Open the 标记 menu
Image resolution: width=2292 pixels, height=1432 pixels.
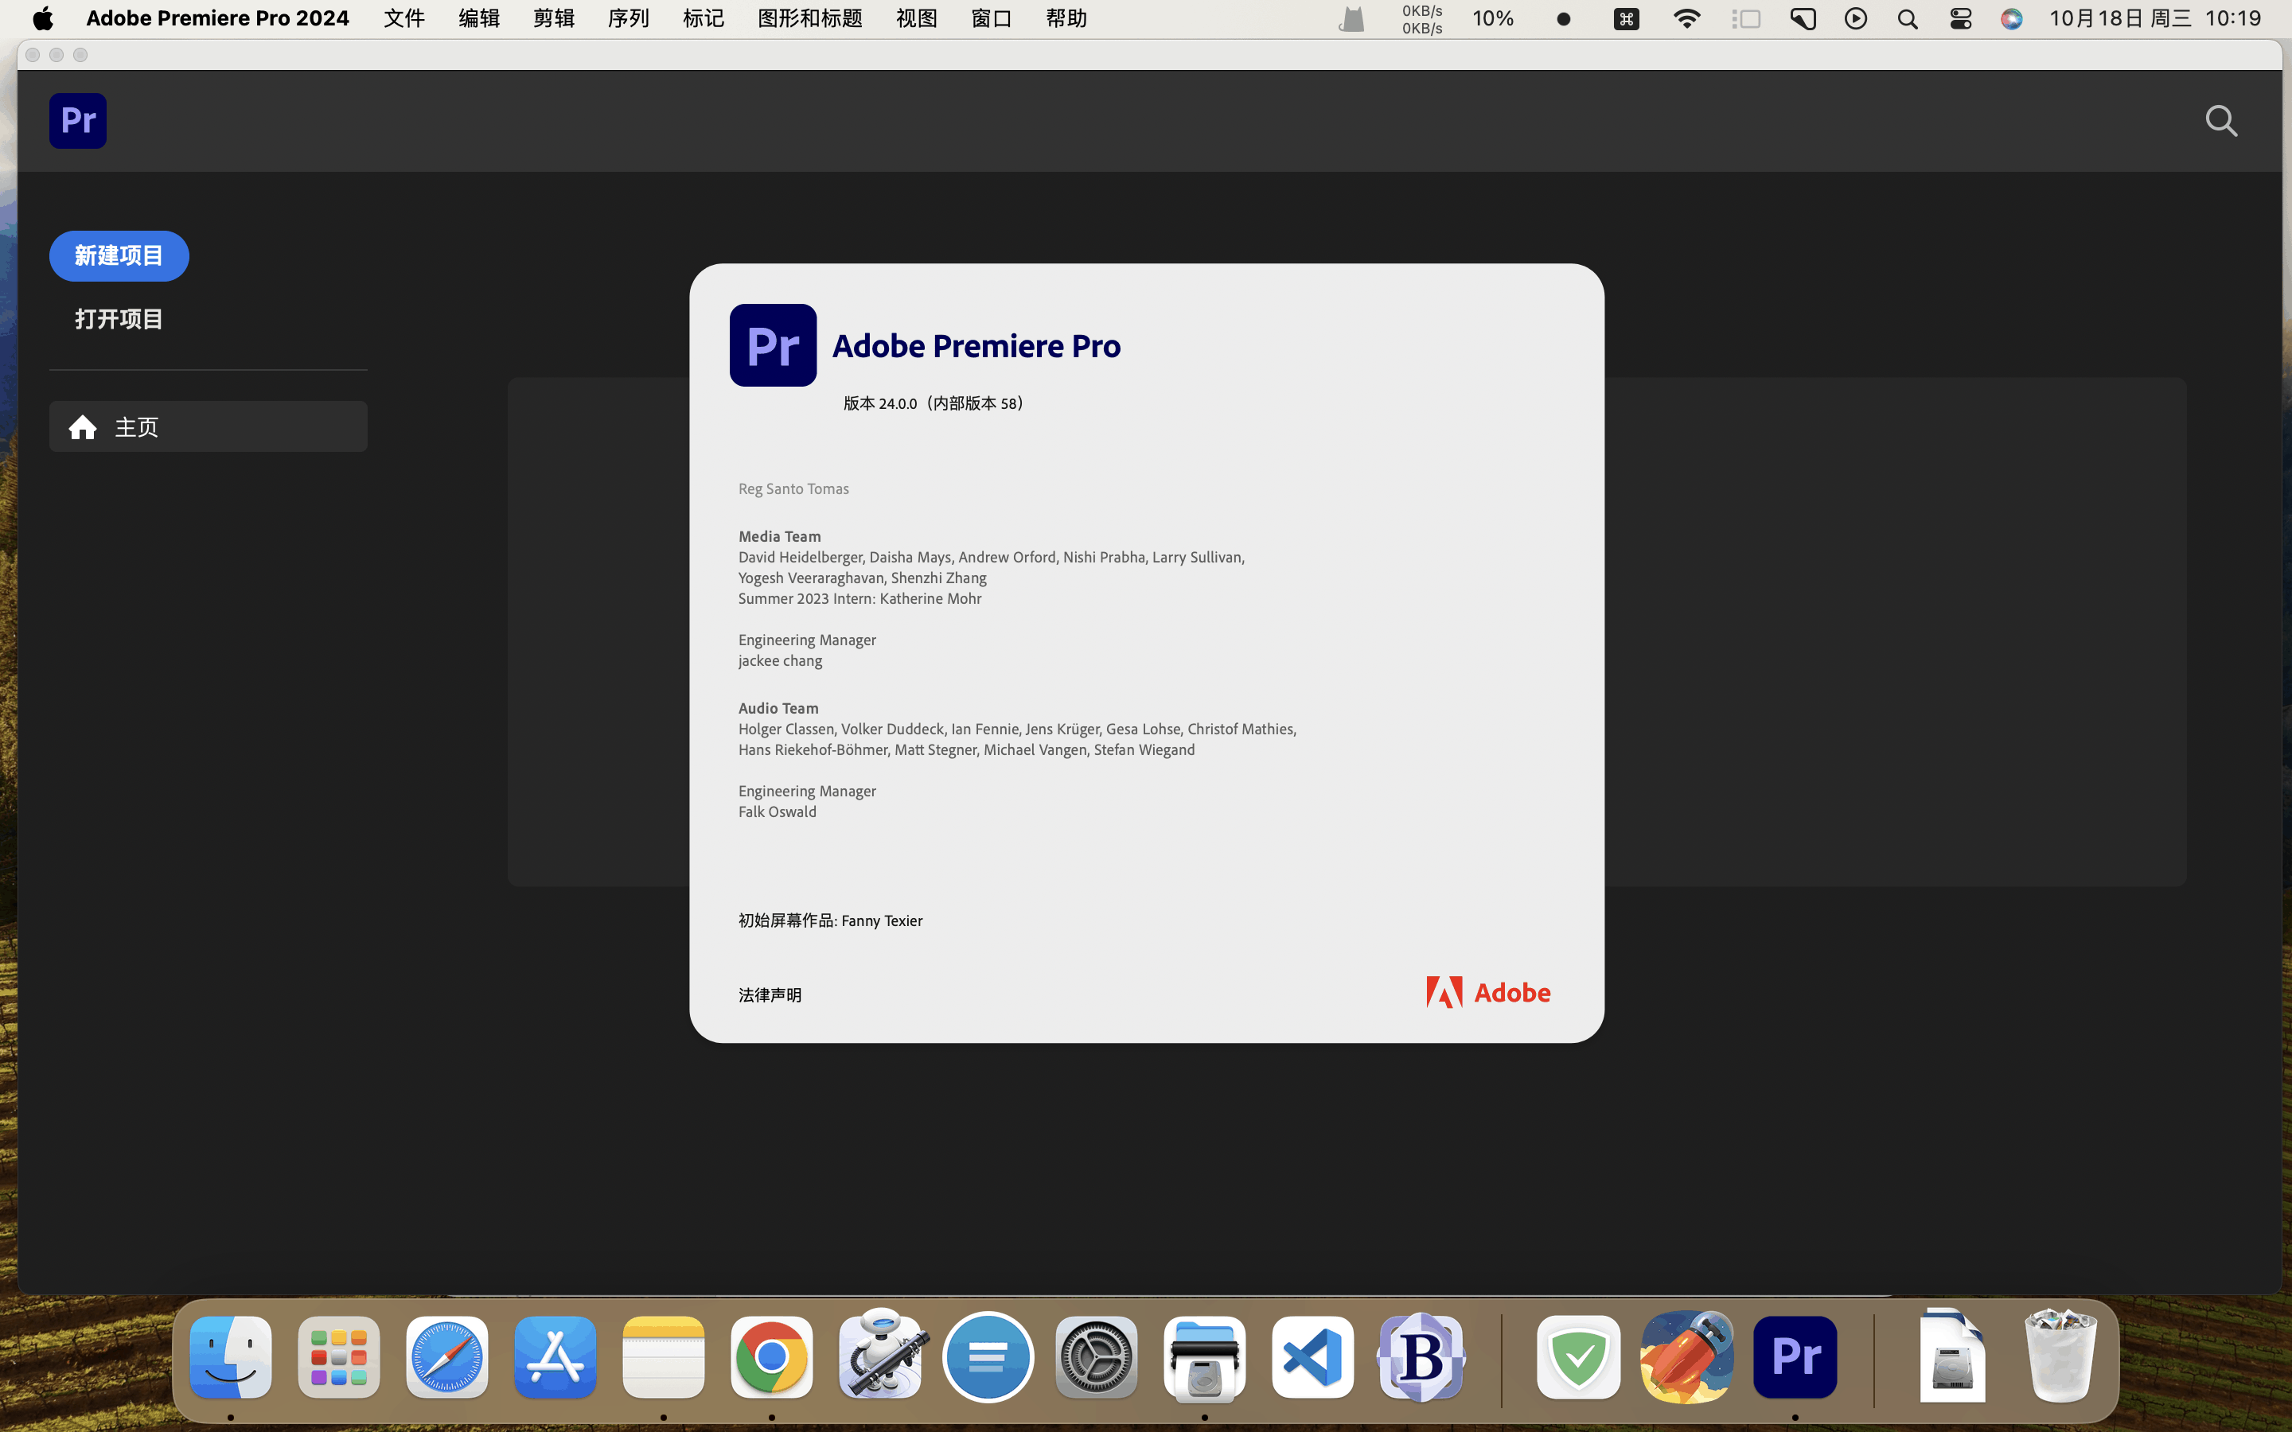(704, 19)
